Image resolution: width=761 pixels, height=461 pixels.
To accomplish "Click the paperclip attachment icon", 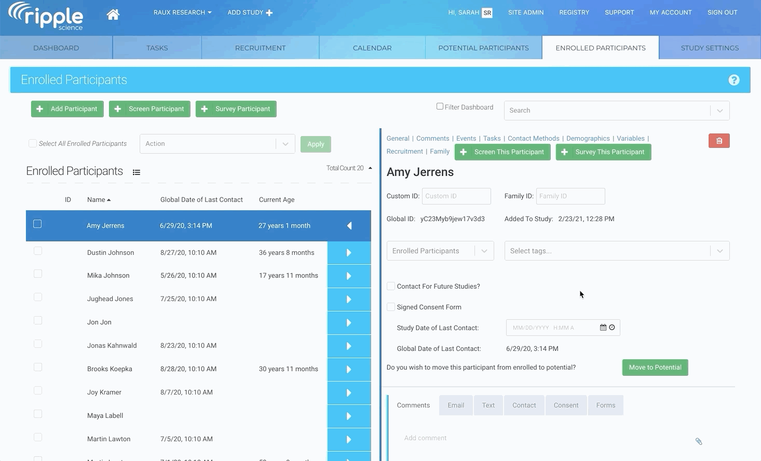I will [699, 441].
